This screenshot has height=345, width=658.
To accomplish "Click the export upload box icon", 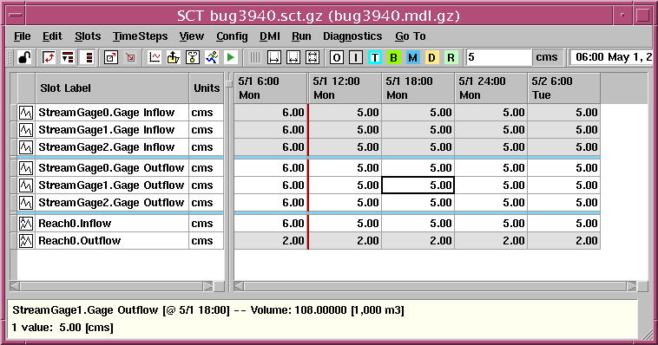I will coord(174,57).
